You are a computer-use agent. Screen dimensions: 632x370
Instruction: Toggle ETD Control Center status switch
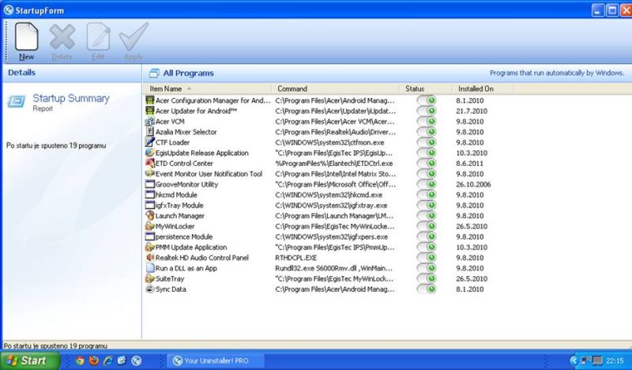pos(427,163)
